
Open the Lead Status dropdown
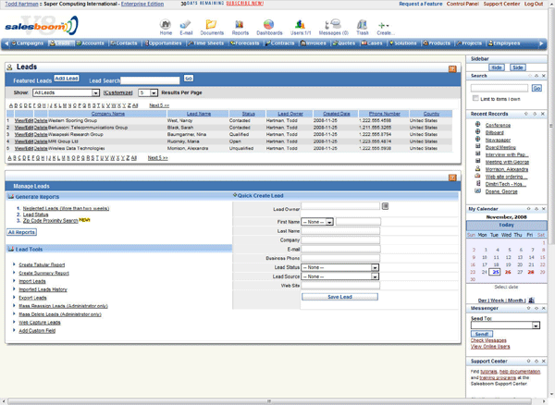(339, 267)
